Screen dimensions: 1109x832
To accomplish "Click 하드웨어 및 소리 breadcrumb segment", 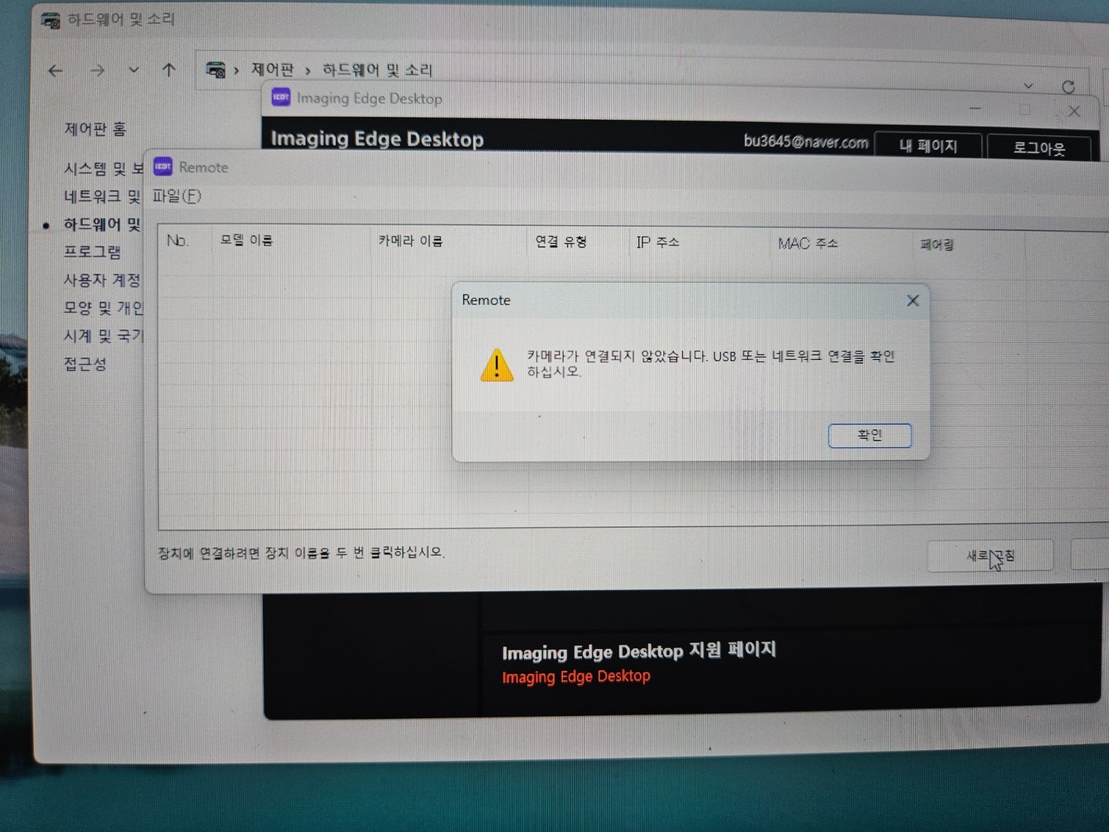I will [x=377, y=70].
